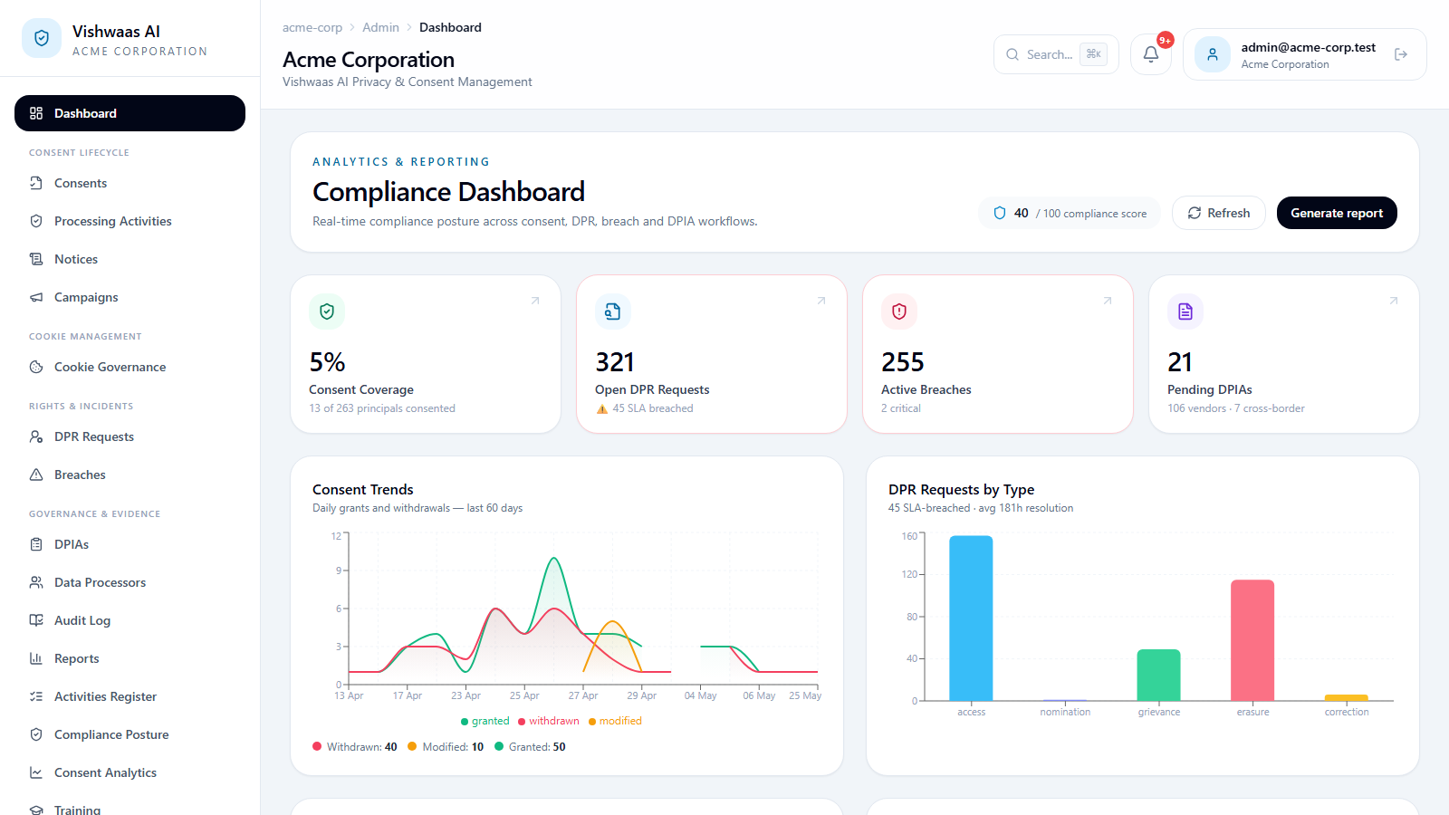The image size is (1449, 815).
Task: Click the 40 / 100 compliance score badge
Action: tap(1070, 213)
